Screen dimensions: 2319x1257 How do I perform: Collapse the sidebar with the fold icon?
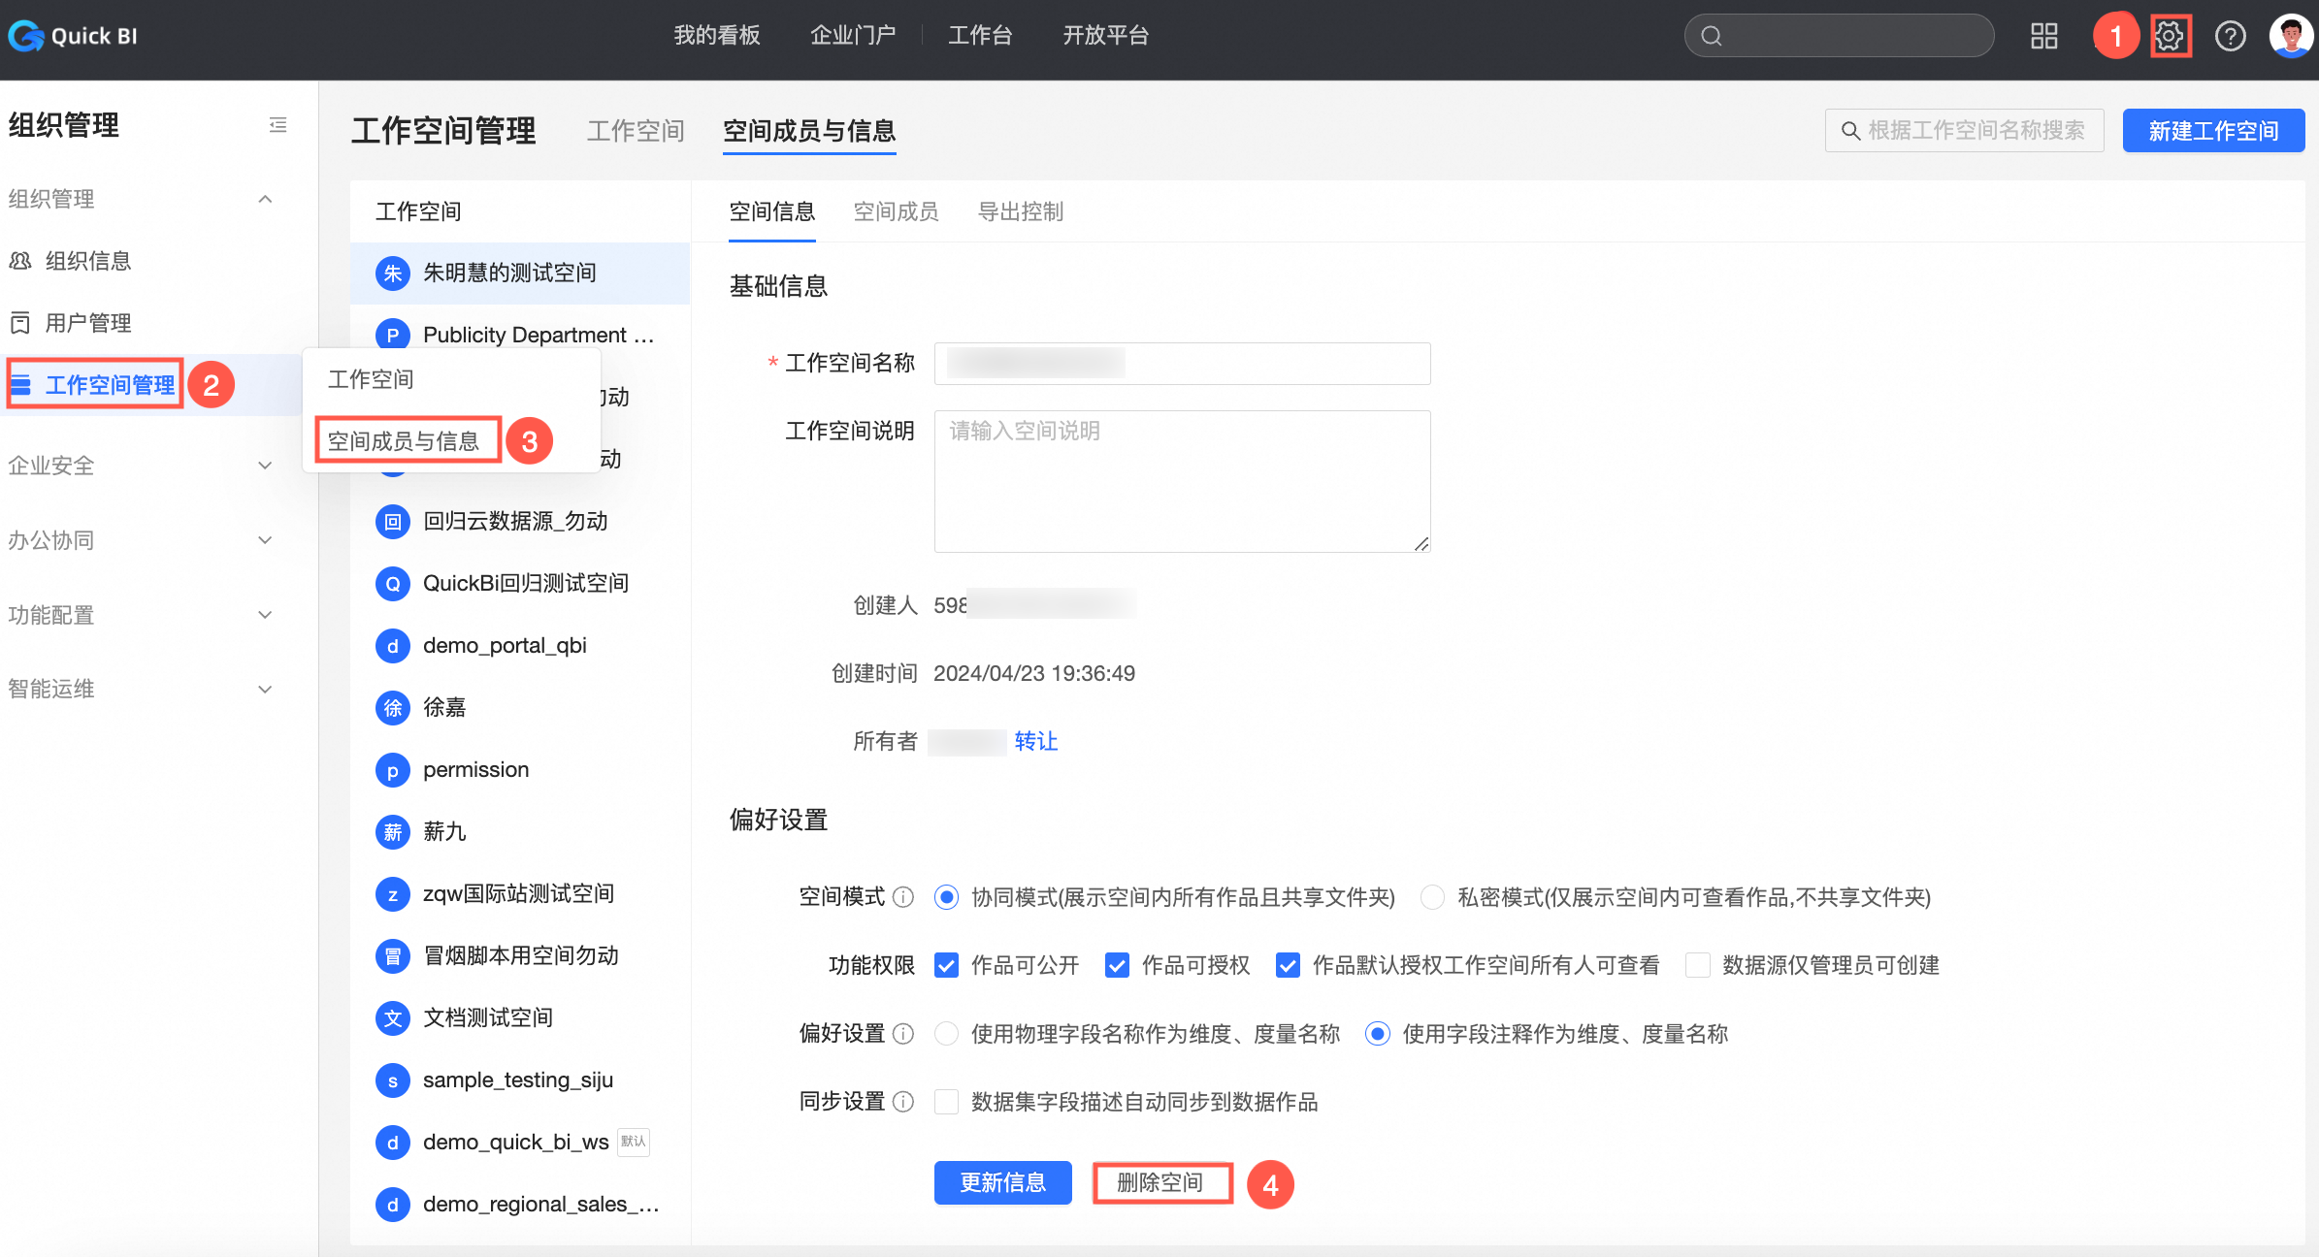point(278,125)
